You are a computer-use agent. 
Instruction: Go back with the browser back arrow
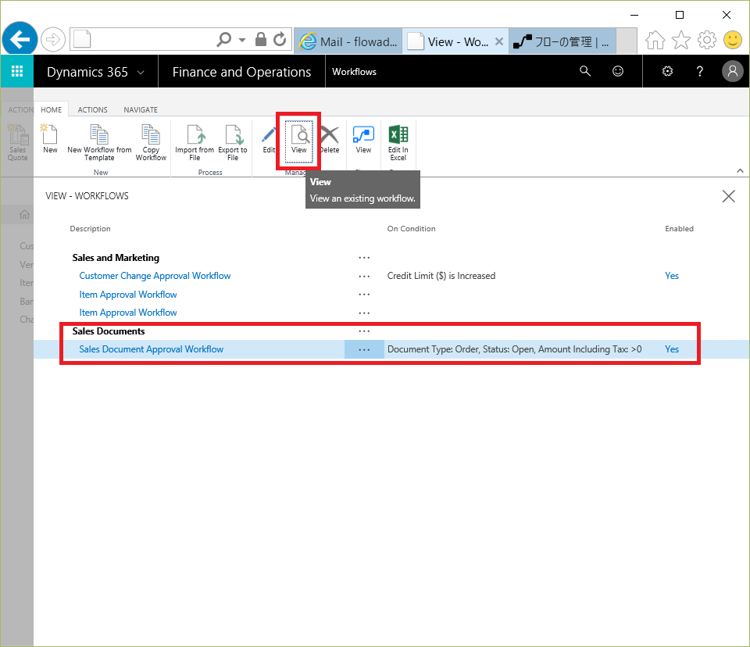20,40
